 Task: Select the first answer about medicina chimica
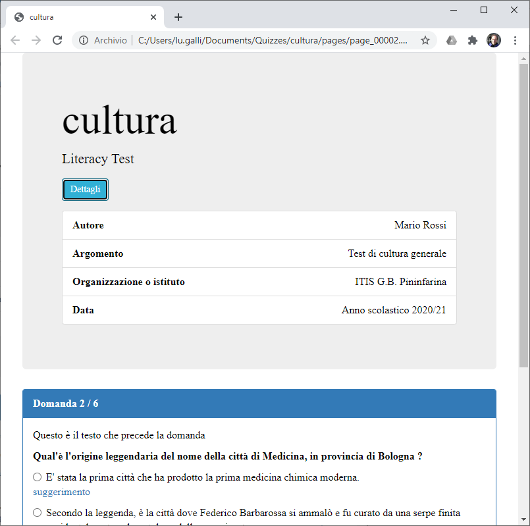(37, 477)
